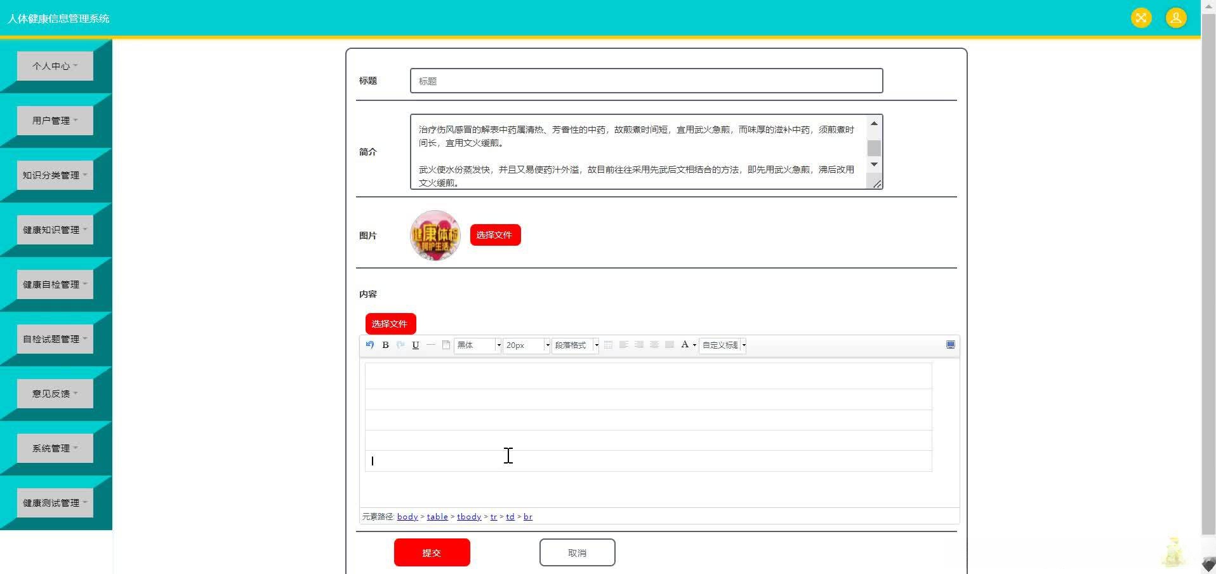Click the 内容 field label
This screenshot has width=1216, height=574.
(368, 294)
